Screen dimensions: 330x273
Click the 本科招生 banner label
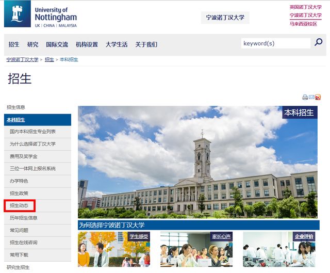(300, 113)
